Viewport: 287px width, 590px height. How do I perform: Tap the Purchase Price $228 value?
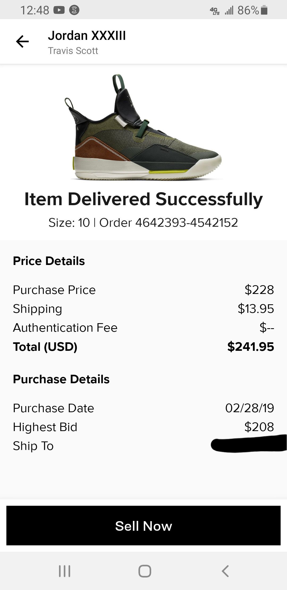coord(259,290)
